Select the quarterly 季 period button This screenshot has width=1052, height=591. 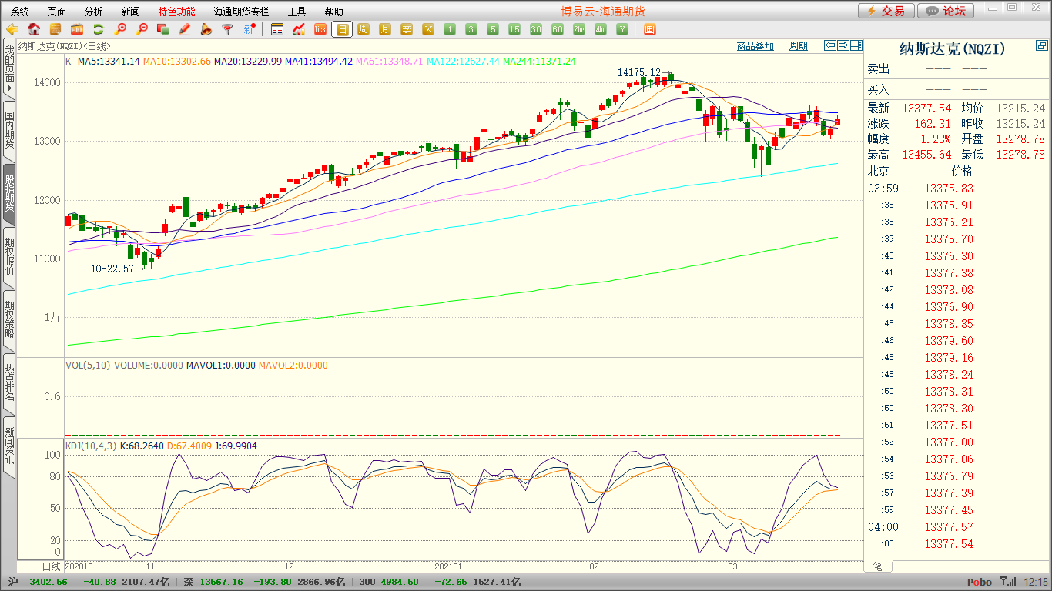tap(407, 29)
